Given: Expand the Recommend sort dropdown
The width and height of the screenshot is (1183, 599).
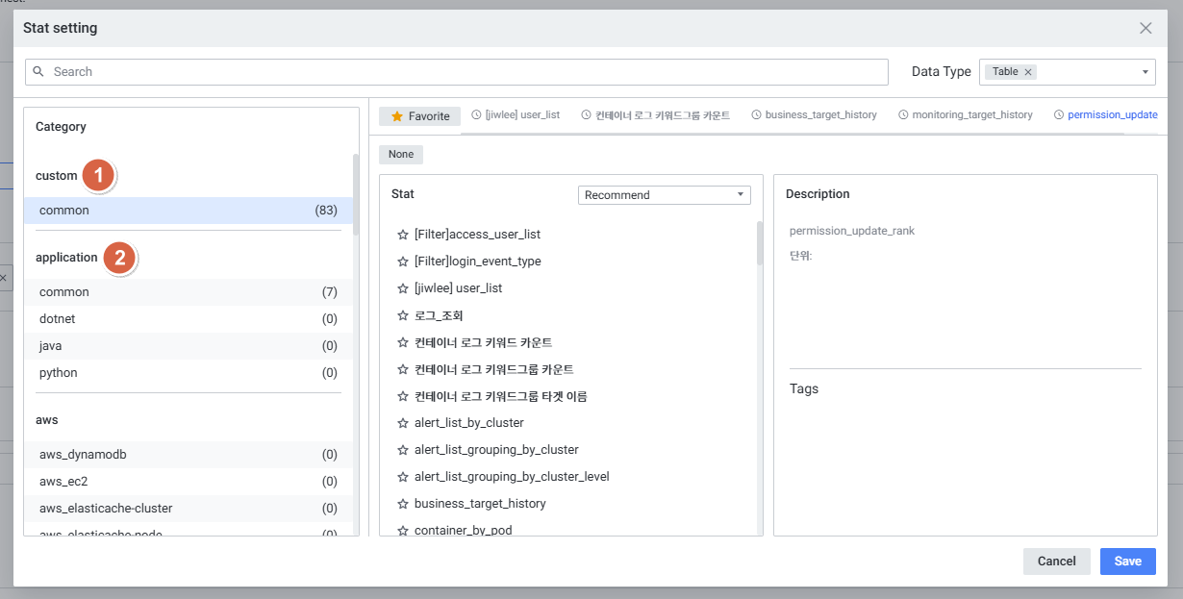Looking at the screenshot, I should (740, 195).
